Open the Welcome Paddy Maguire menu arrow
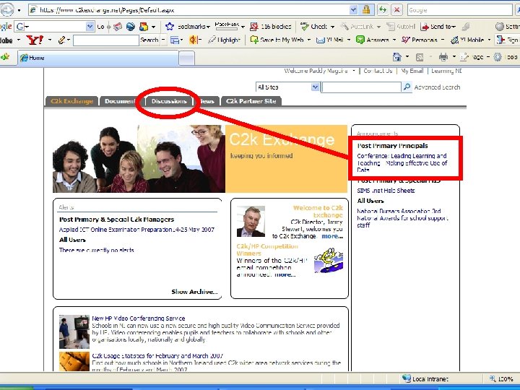 click(354, 71)
